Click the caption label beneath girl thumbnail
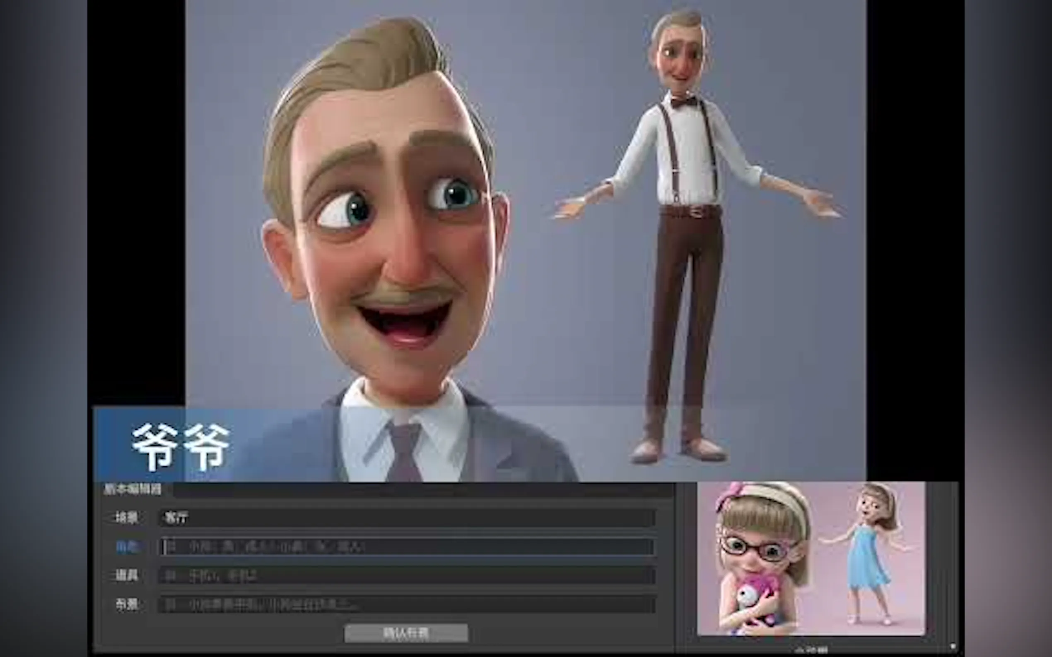The height and width of the screenshot is (657, 1052). pyautogui.click(x=811, y=650)
